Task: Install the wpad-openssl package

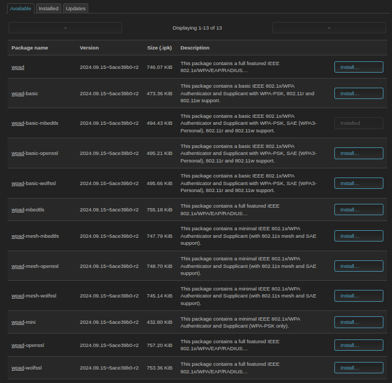Action: [359, 345]
